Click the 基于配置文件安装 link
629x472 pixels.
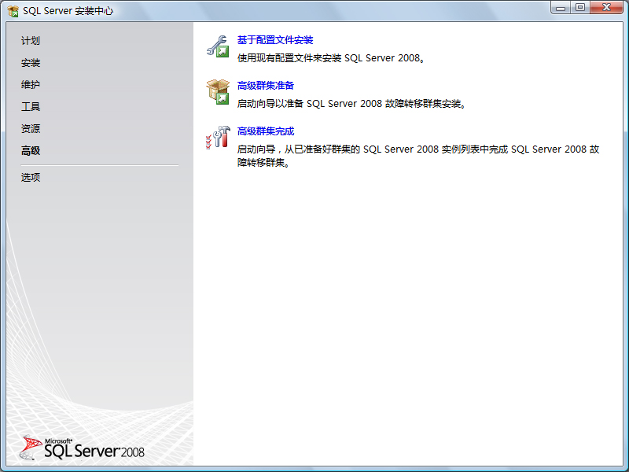(275, 40)
